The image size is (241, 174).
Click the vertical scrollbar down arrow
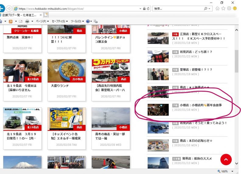click(236, 163)
